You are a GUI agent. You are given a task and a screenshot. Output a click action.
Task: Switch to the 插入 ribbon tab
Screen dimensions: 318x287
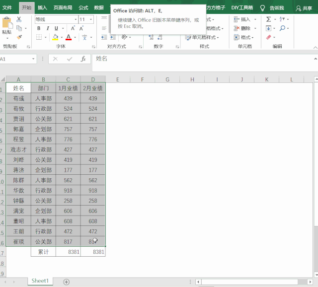point(42,8)
